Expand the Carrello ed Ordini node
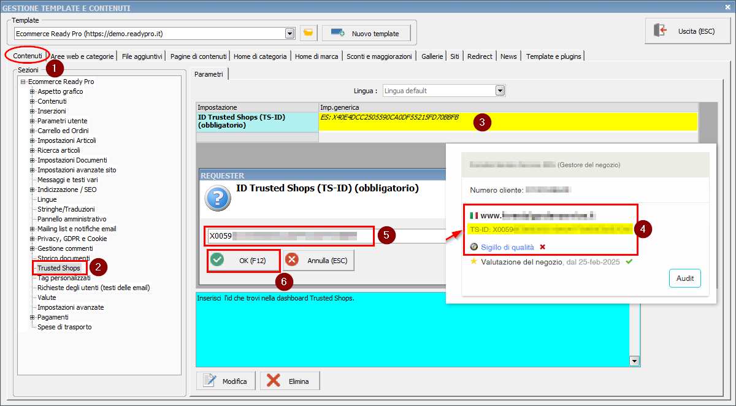 [33, 131]
